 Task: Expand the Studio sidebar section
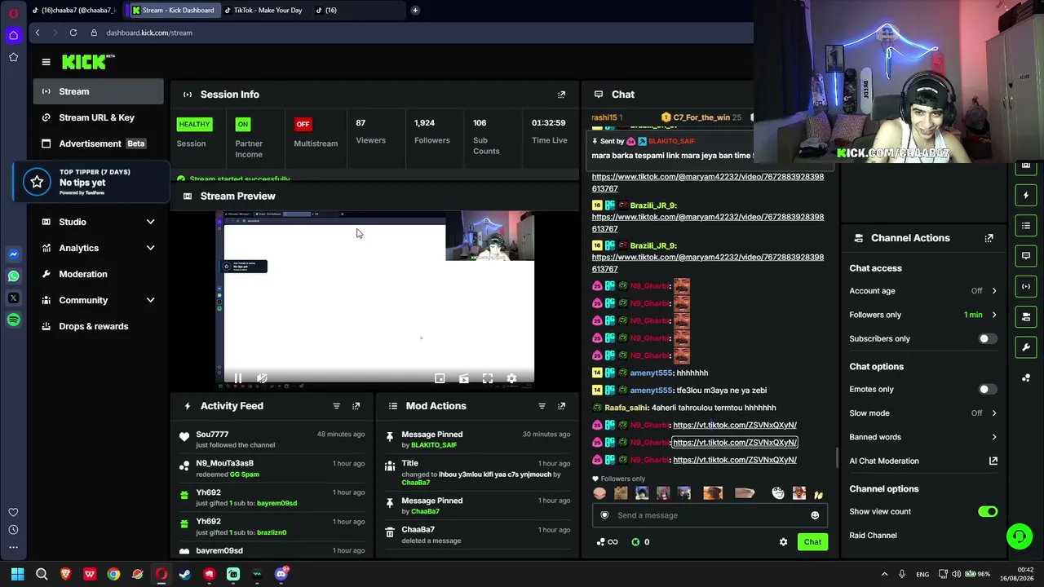point(98,222)
